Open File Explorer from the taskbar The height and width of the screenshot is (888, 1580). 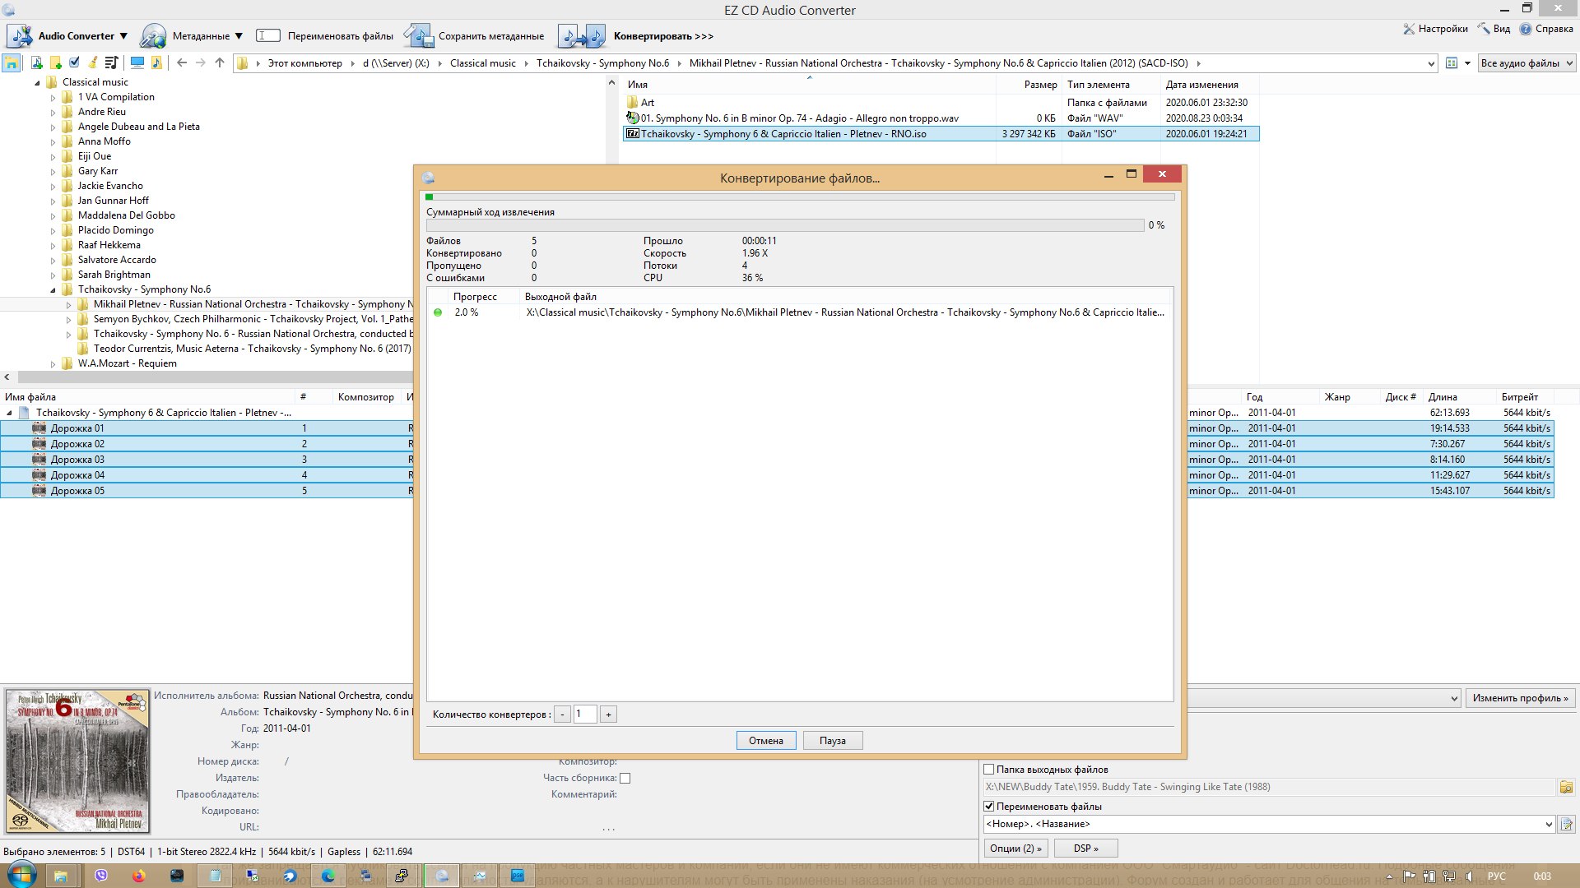[x=60, y=876]
